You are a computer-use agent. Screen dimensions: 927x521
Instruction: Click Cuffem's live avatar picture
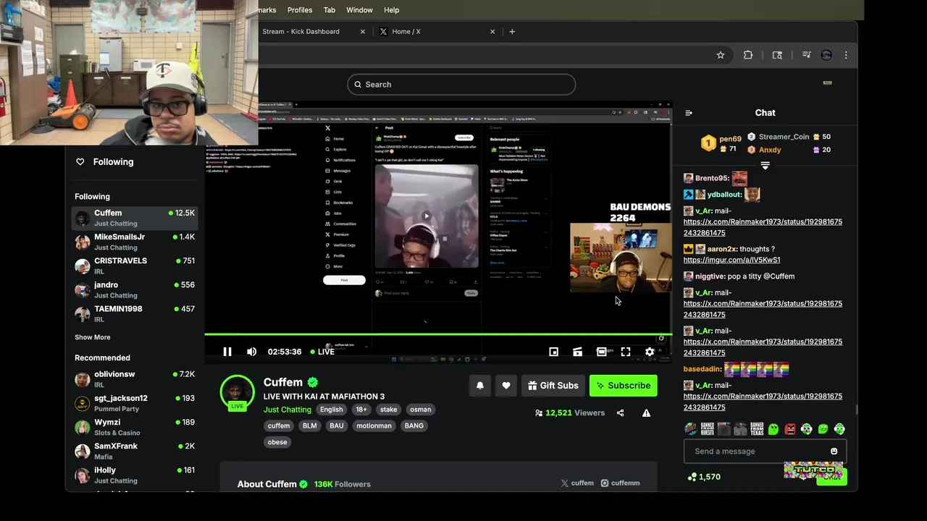point(238,392)
